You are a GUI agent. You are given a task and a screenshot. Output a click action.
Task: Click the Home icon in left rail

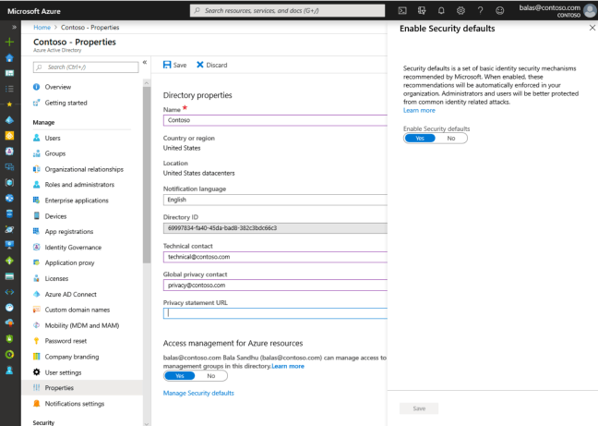(9, 57)
